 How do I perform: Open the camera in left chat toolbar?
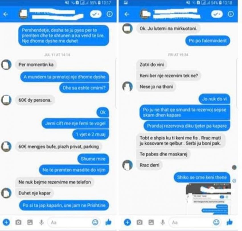point(19,222)
